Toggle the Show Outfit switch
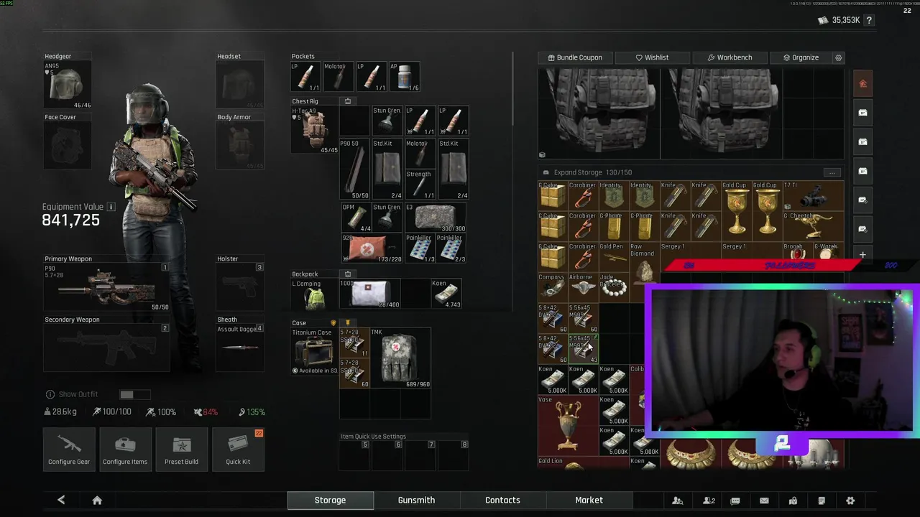The width and height of the screenshot is (920, 517). (135, 394)
